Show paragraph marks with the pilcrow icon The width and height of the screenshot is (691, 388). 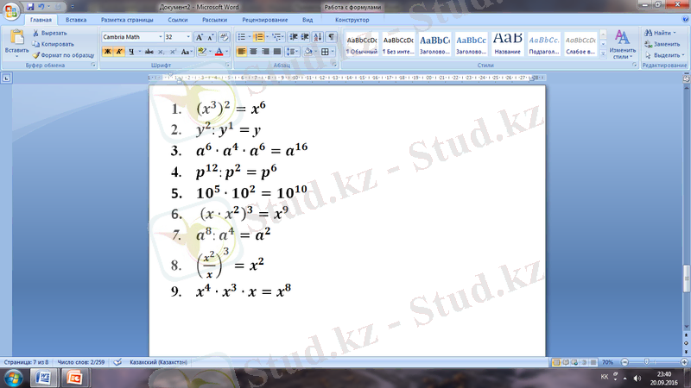pyautogui.click(x=332, y=37)
